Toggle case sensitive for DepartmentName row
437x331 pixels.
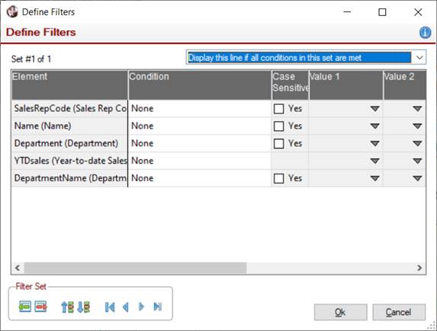pyautogui.click(x=278, y=178)
